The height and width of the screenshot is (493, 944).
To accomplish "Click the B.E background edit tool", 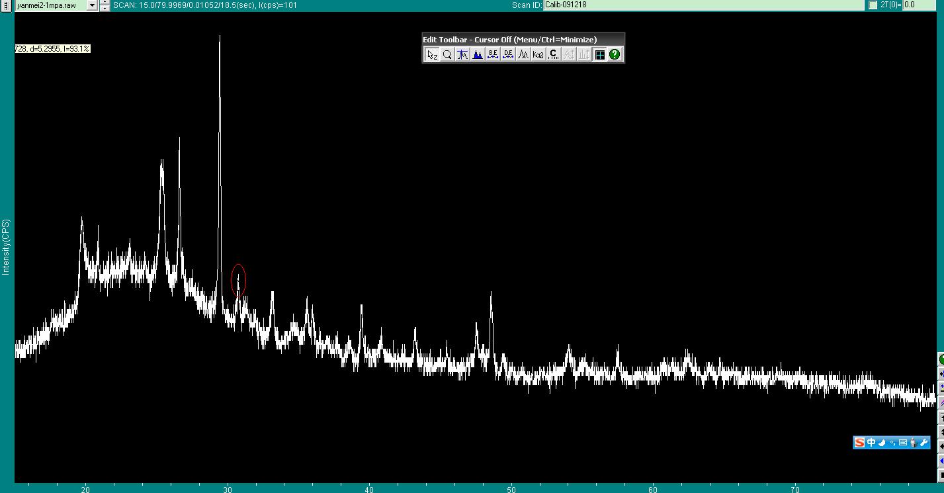I will click(x=493, y=55).
